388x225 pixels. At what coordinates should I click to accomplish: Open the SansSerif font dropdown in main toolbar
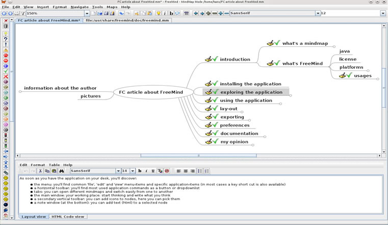pos(318,13)
